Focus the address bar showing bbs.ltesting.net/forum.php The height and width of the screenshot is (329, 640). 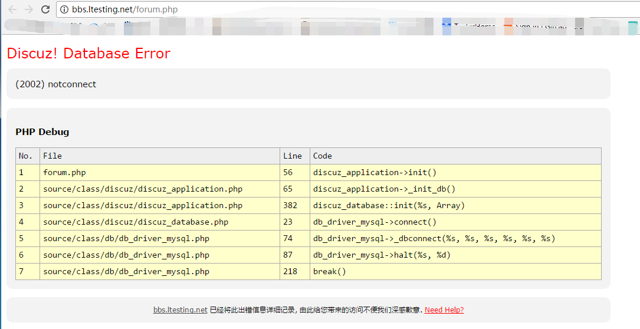pos(348,9)
